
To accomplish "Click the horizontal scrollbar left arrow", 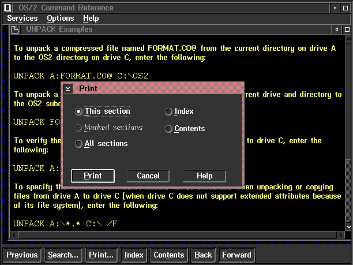I will [14, 235].
